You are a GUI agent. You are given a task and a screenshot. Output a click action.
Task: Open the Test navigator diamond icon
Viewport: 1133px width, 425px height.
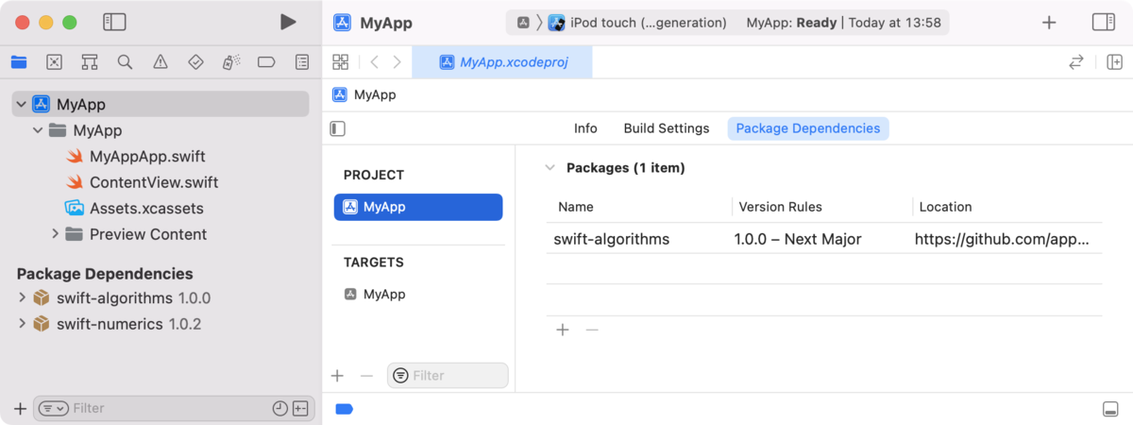click(x=195, y=62)
